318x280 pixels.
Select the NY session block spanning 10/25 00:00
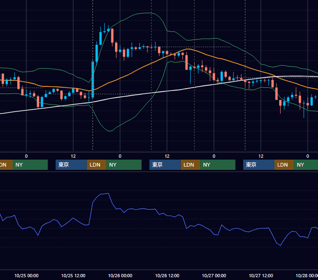pyautogui.click(x=30, y=165)
